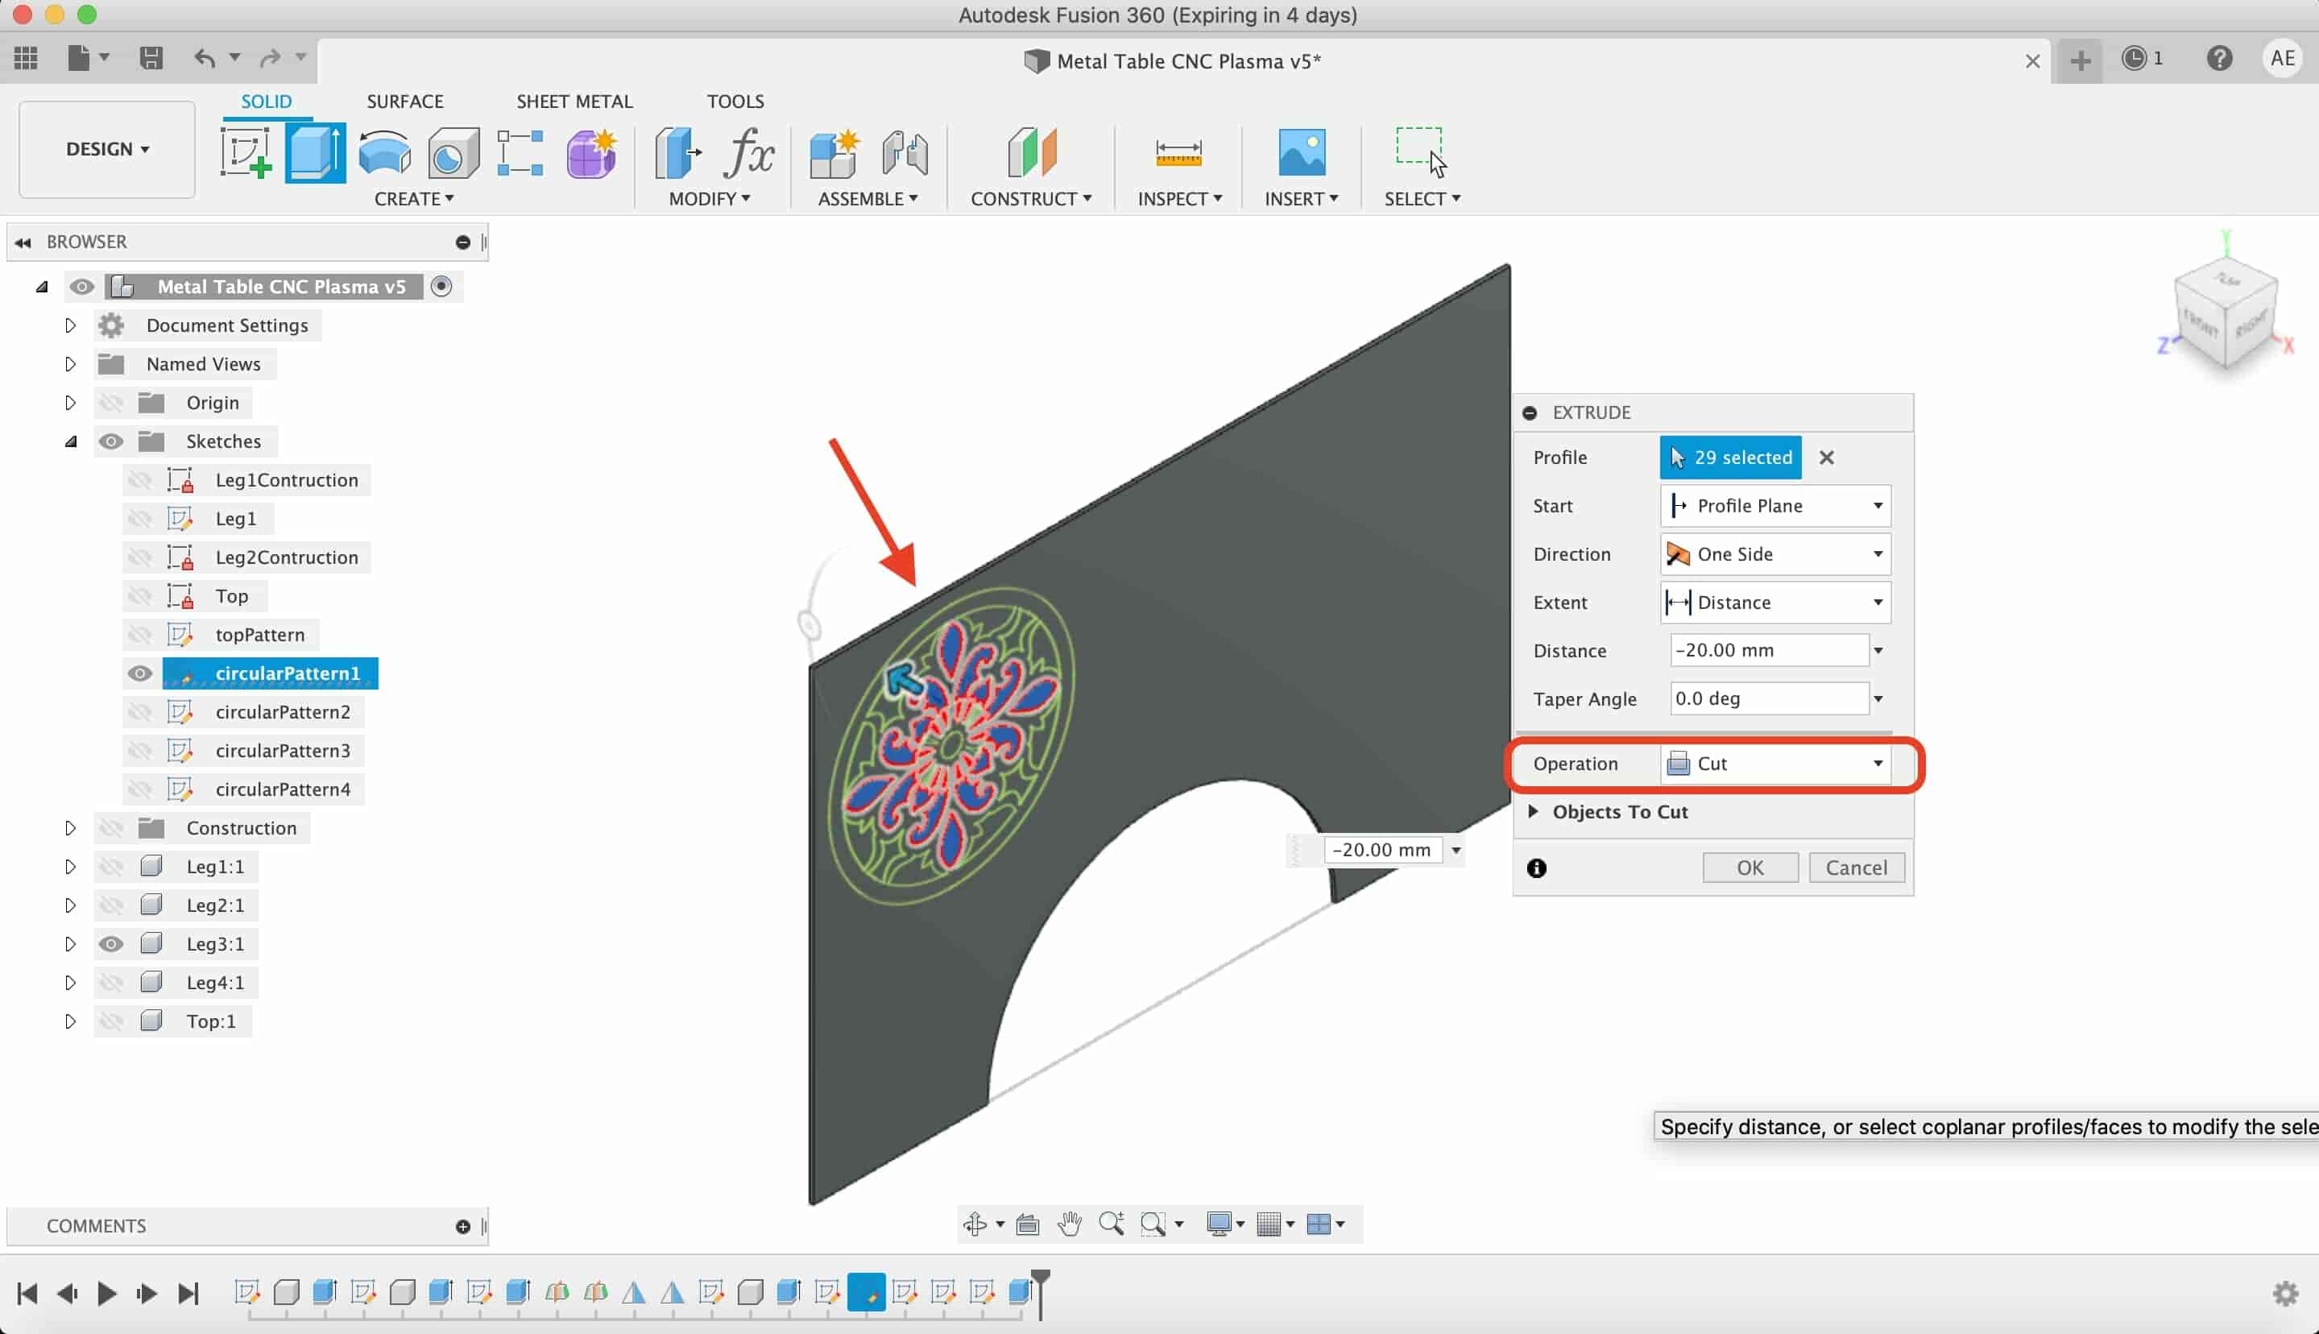This screenshot has height=1334, width=2319.
Task: Open the AE user profile
Action: click(x=2283, y=59)
